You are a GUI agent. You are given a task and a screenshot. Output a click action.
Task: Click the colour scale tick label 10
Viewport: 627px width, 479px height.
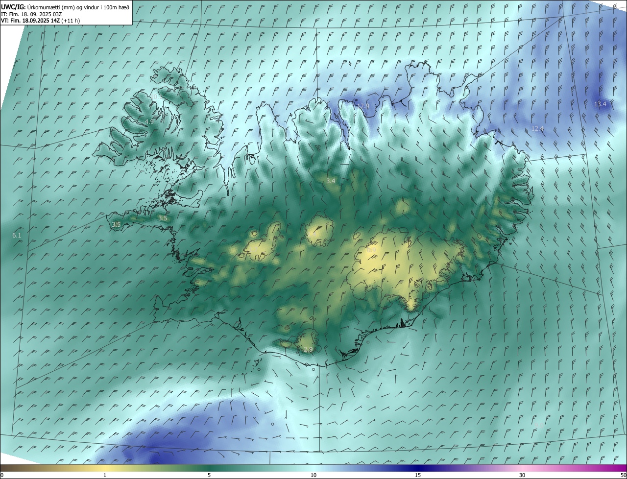coord(313,476)
